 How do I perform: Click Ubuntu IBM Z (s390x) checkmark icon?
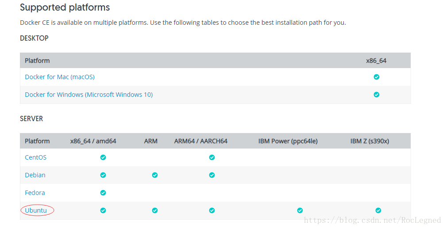(378, 210)
